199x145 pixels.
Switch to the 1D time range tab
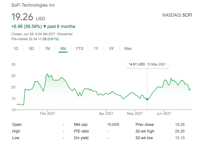tap(16, 49)
